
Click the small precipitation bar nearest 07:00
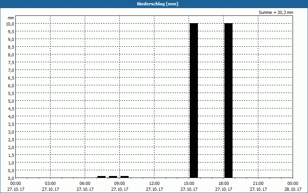(x=101, y=177)
